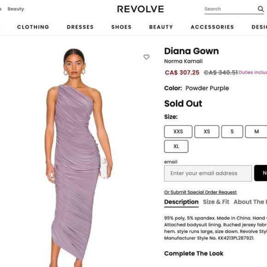Choose size M option
Viewport: 267px width, 267px height.
coord(256,132)
